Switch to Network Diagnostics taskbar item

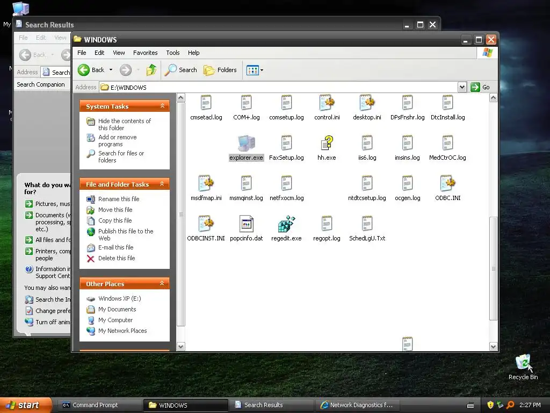pos(357,405)
